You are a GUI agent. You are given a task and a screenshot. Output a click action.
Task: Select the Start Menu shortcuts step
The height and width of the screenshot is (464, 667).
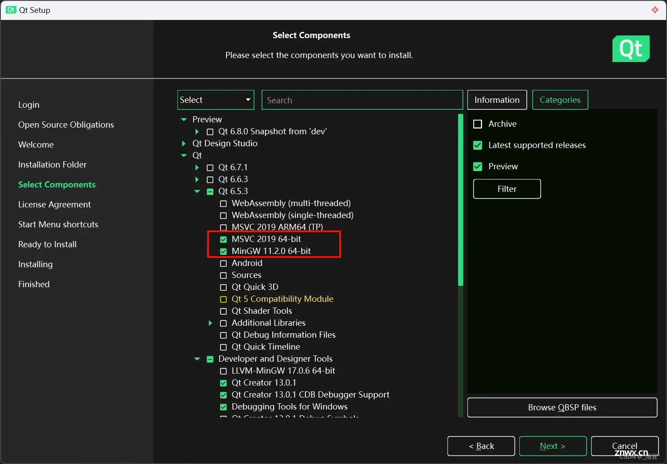[x=58, y=224]
